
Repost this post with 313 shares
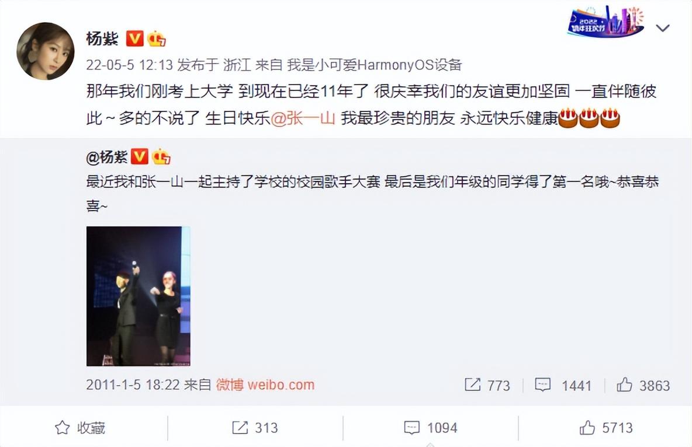click(255, 428)
